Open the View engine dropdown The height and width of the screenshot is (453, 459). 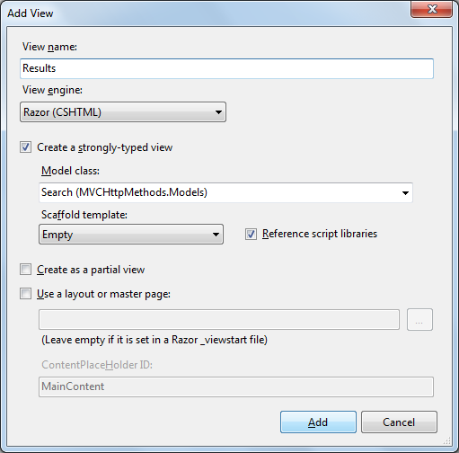(x=123, y=112)
